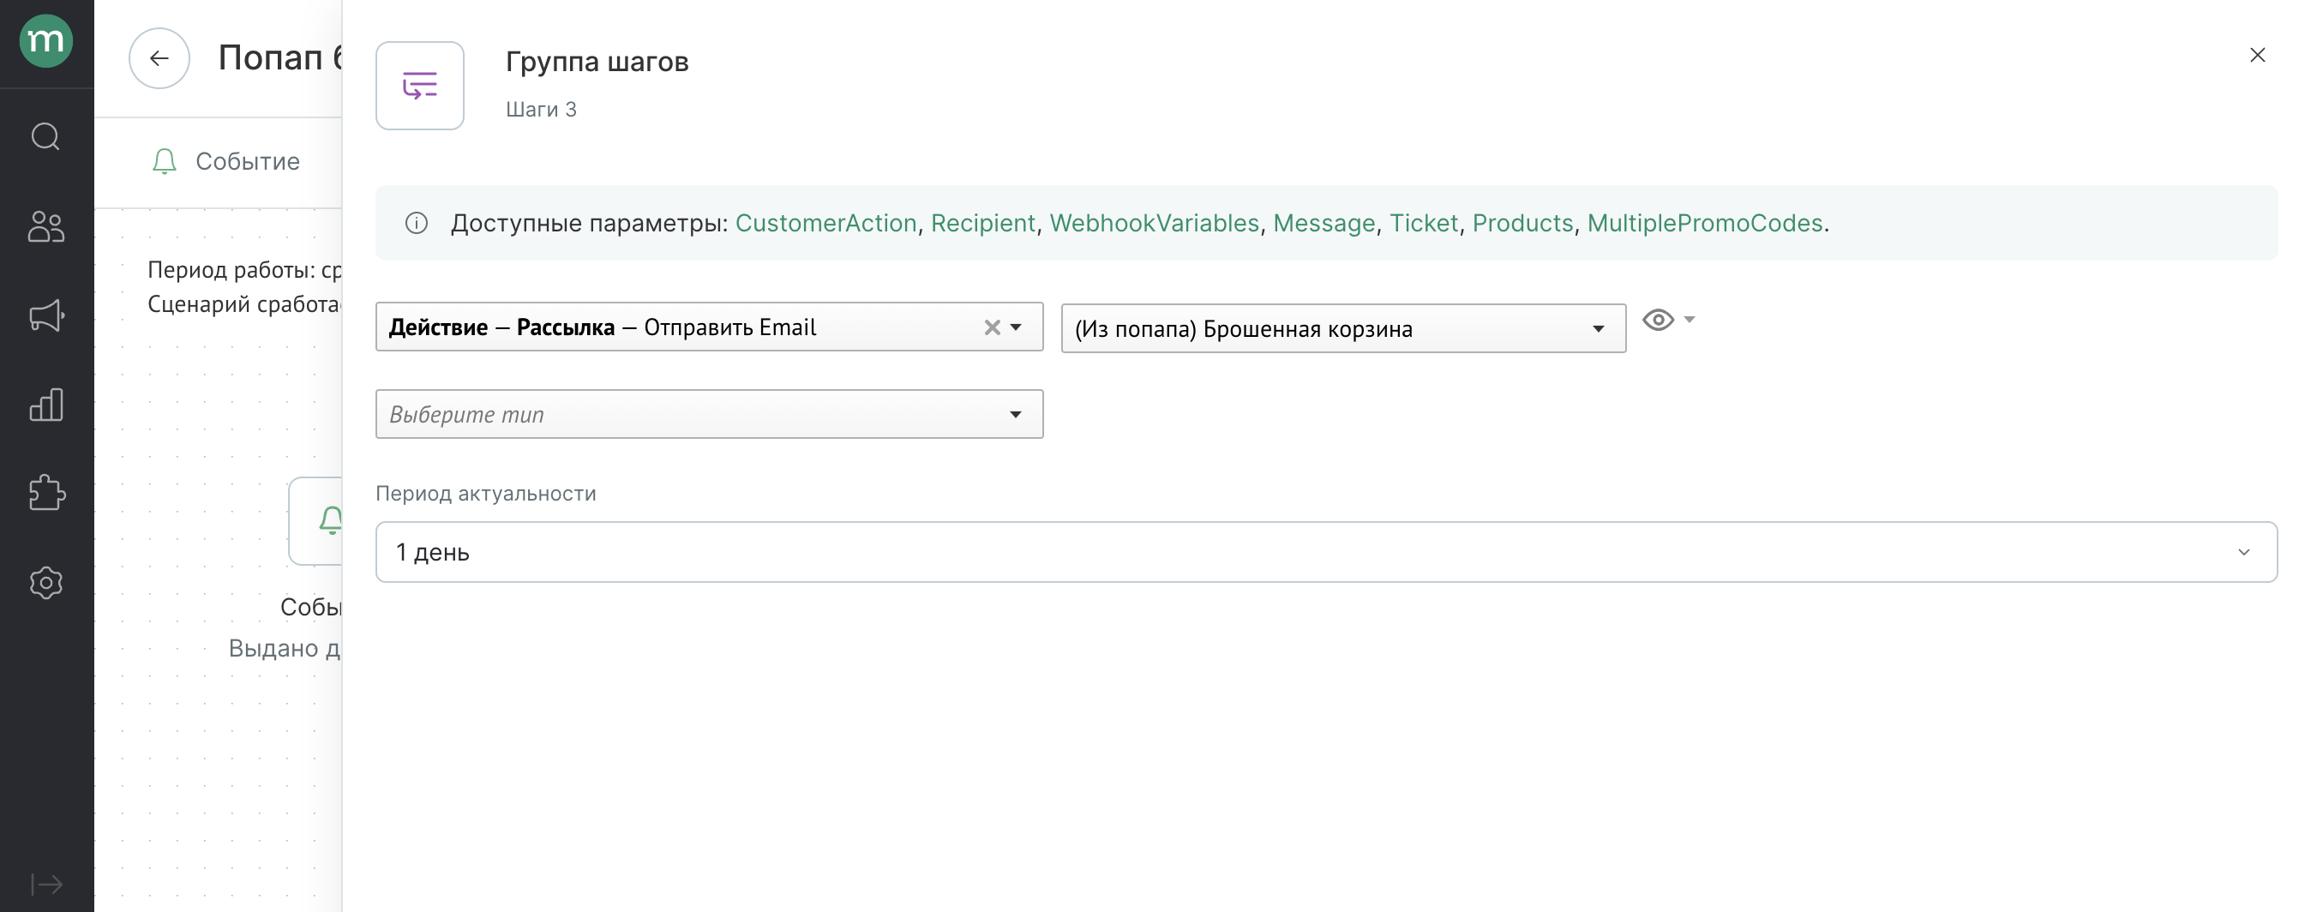Image resolution: width=2311 pixels, height=912 pixels.
Task: Open reports via bar chart sidebar icon
Action: click(45, 405)
